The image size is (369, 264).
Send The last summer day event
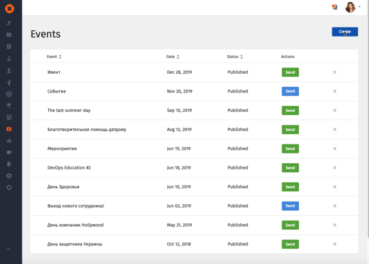290,110
